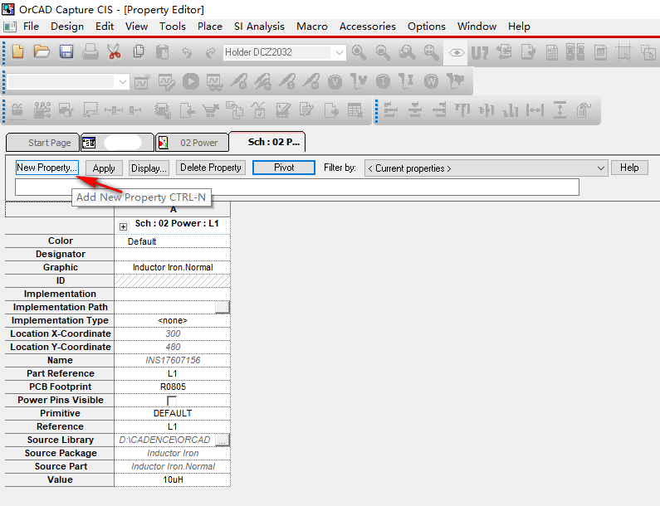The image size is (660, 506).
Task: Click the voltage marker V circle icon
Action: [x=335, y=81]
